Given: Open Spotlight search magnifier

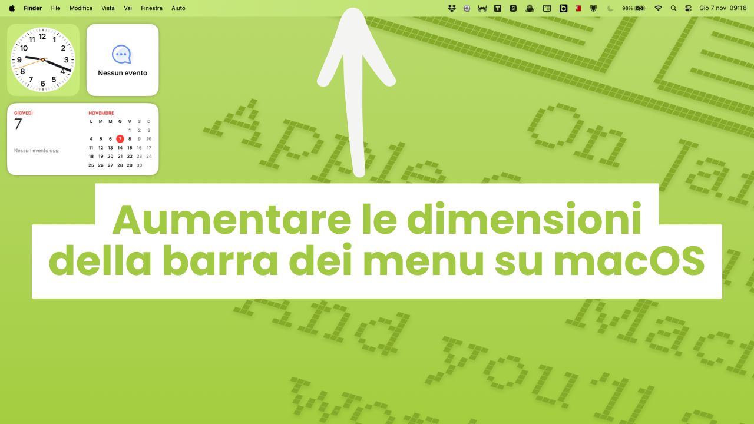Looking at the screenshot, I should 674,8.
